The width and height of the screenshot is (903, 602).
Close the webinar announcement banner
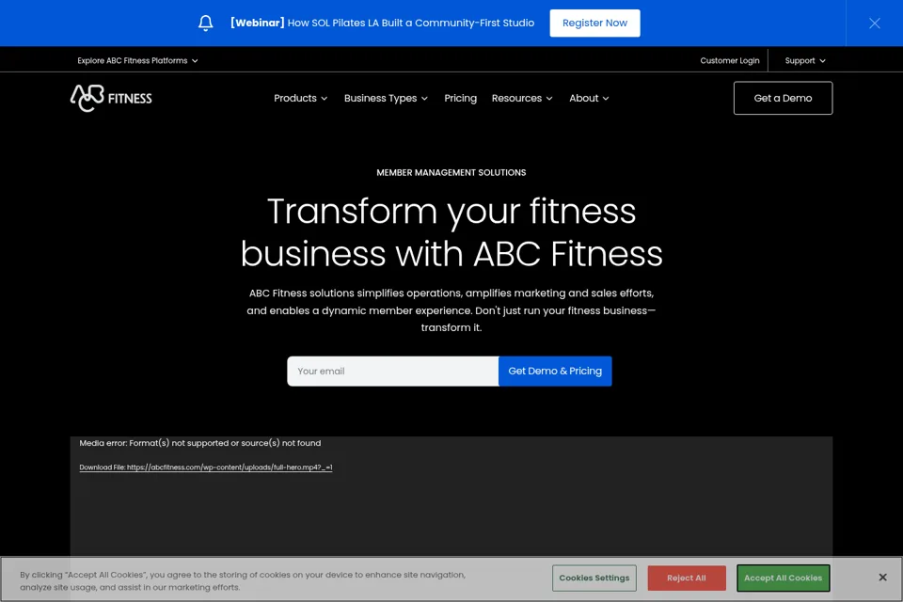click(874, 23)
